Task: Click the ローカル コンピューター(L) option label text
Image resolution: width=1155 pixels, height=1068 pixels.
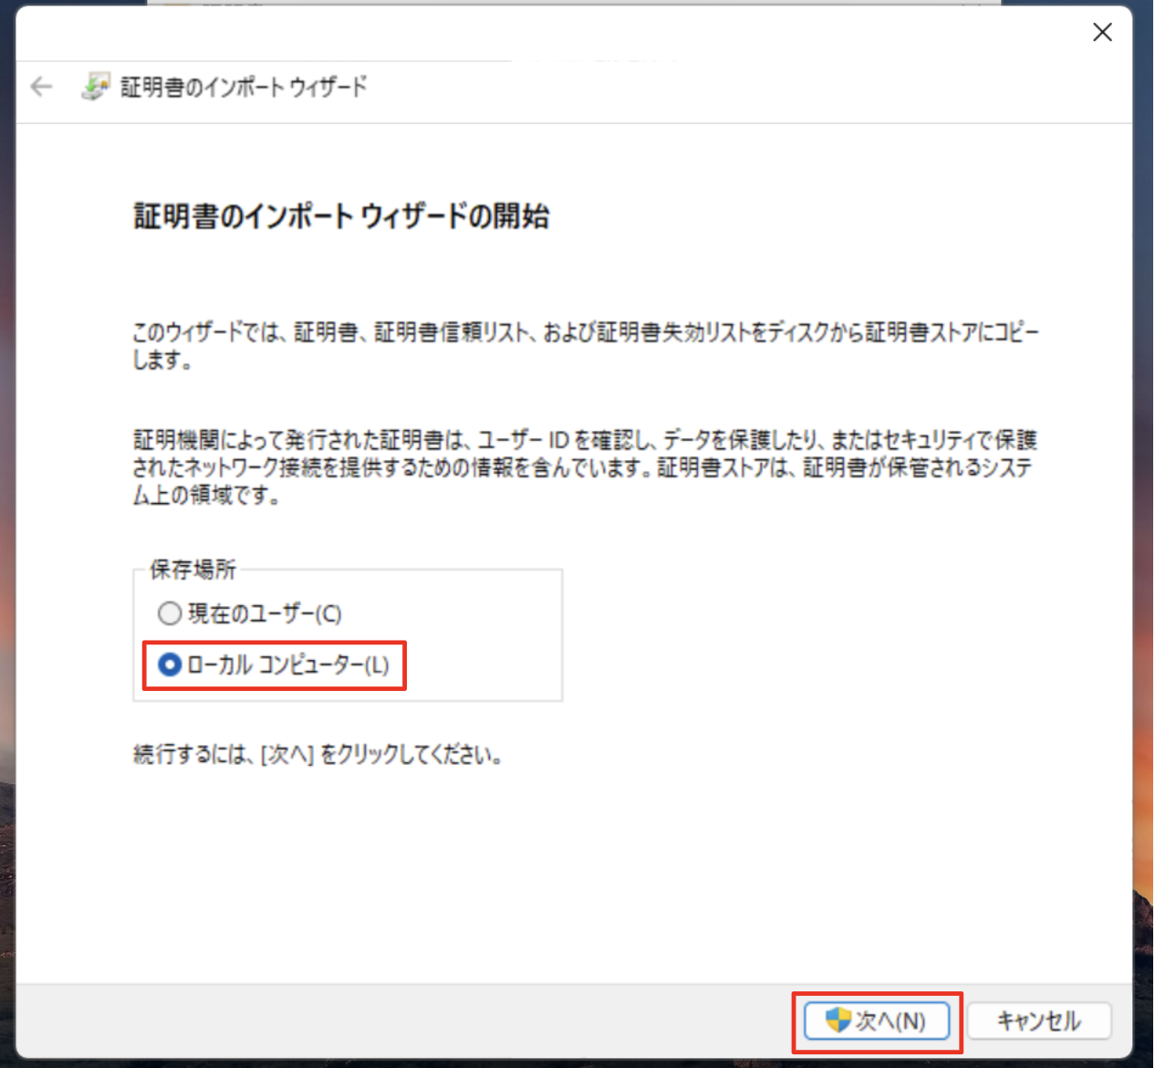Action: [288, 665]
